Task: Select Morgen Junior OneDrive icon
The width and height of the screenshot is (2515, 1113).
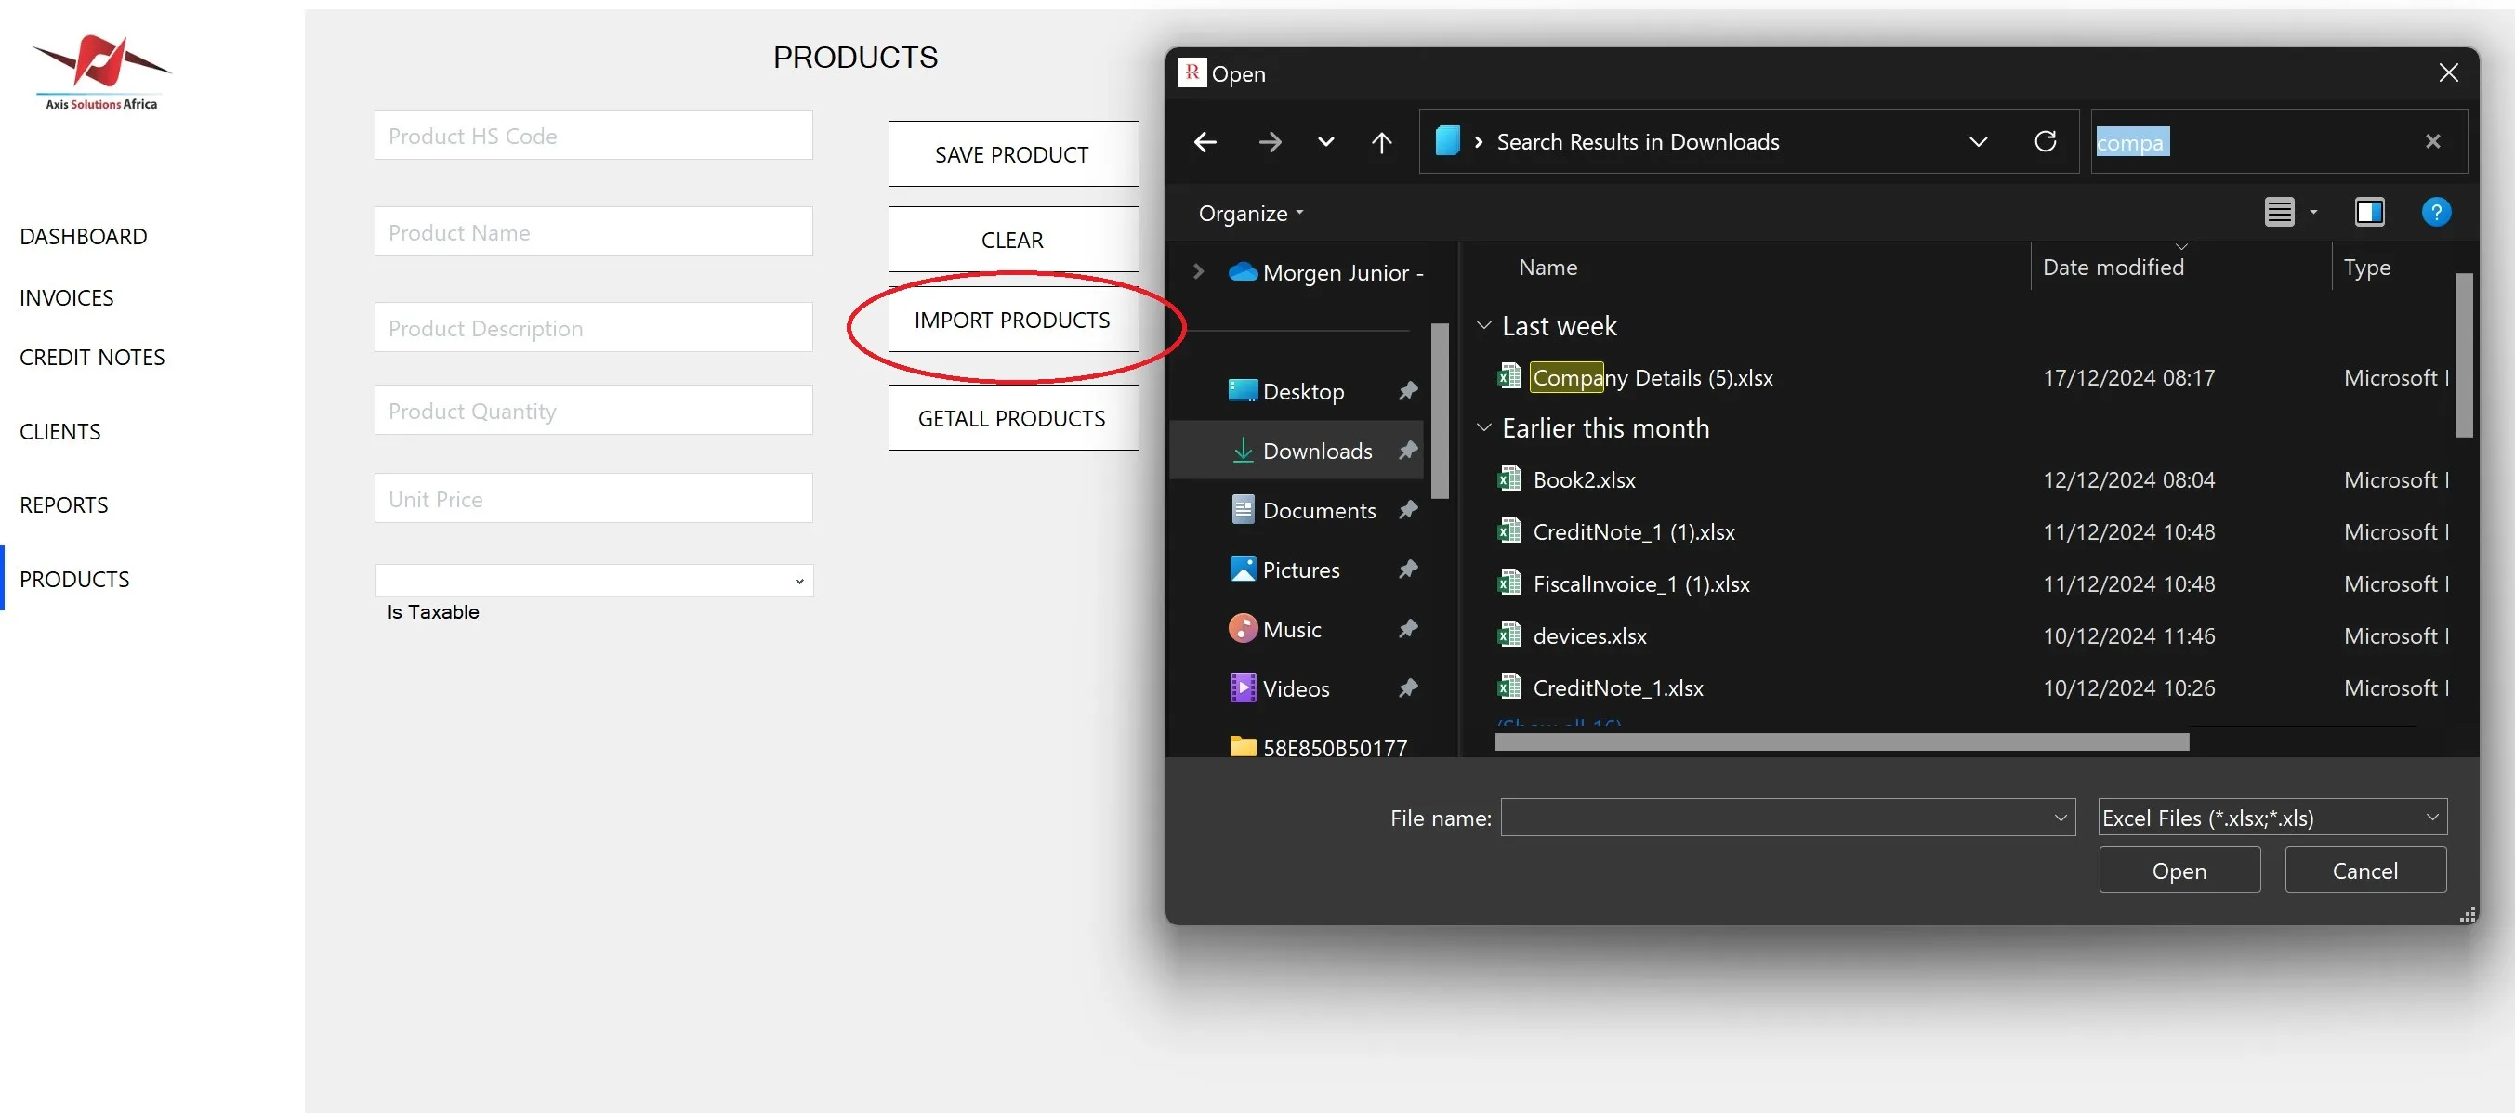Action: coord(1243,271)
